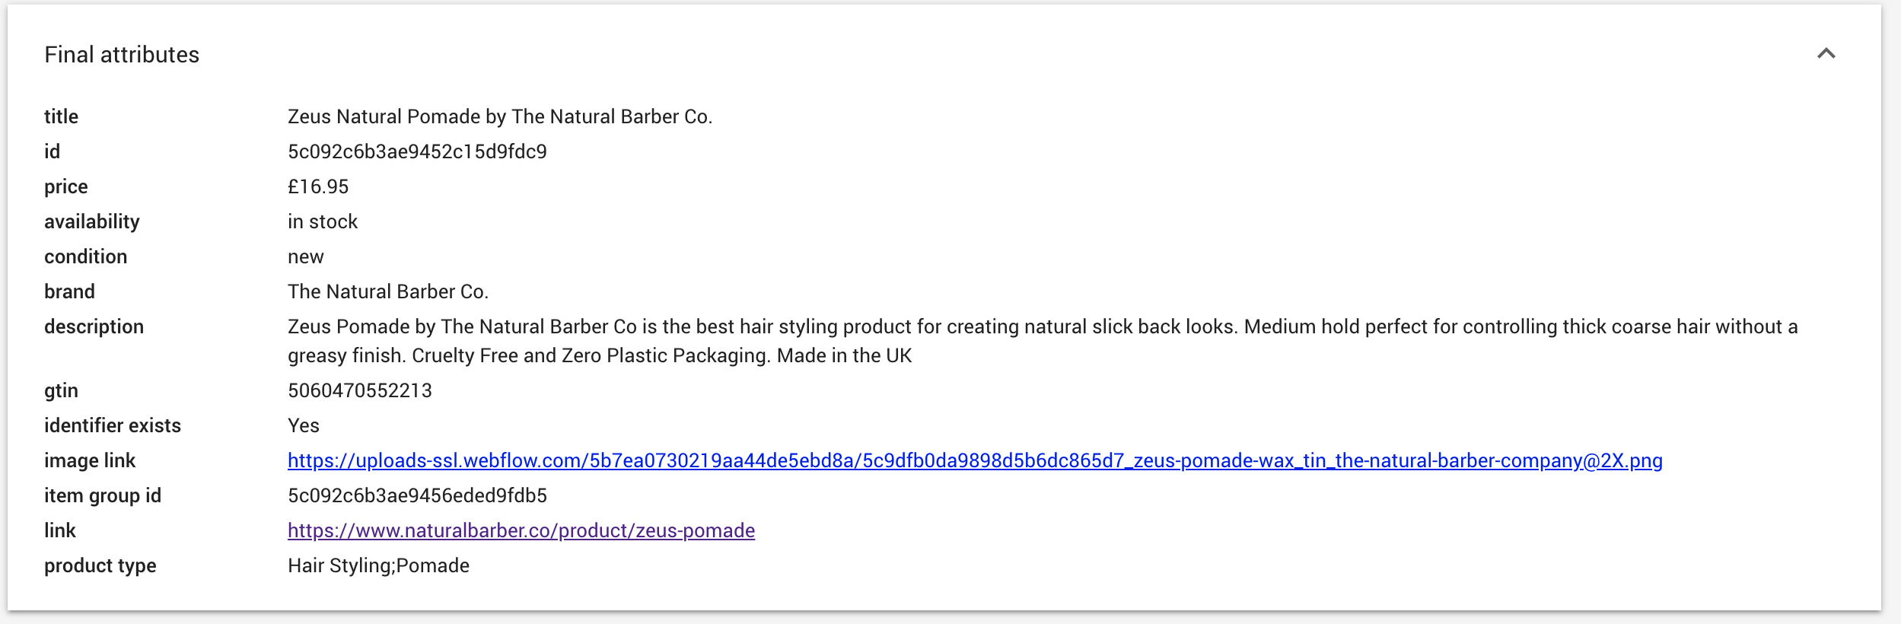Click the identifier exists value Yes
Screen dimensions: 1901x624
pos(304,425)
